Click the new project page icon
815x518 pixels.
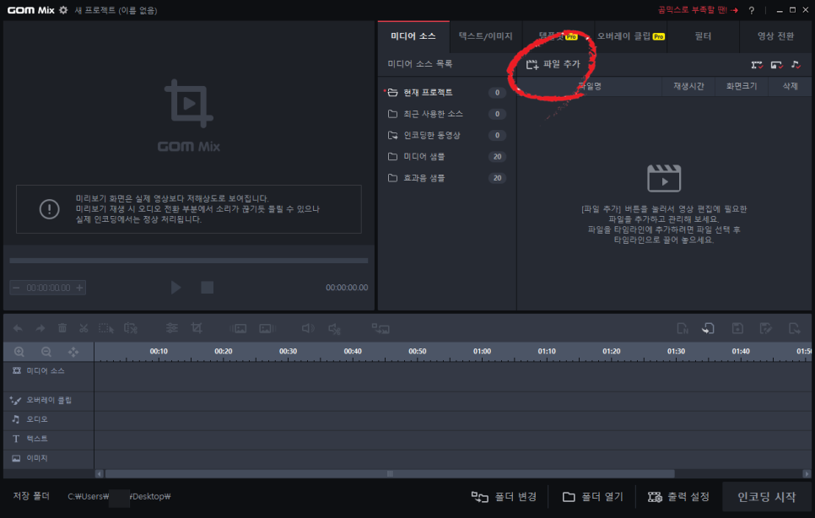(x=683, y=328)
